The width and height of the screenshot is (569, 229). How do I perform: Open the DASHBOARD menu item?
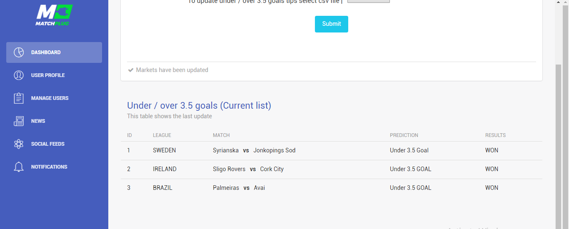(x=46, y=52)
